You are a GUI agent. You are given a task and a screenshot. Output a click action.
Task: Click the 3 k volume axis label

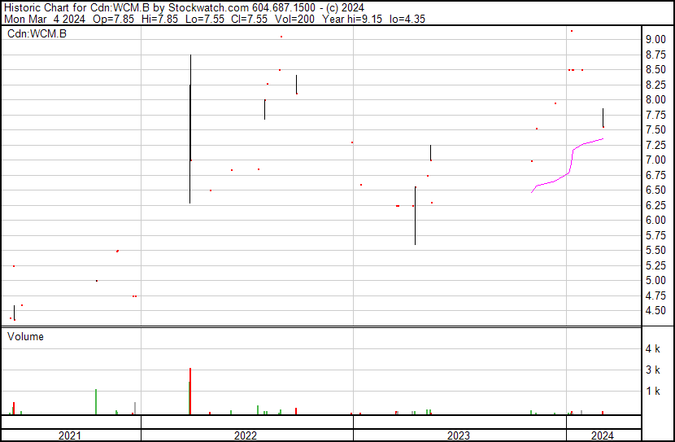(652, 370)
